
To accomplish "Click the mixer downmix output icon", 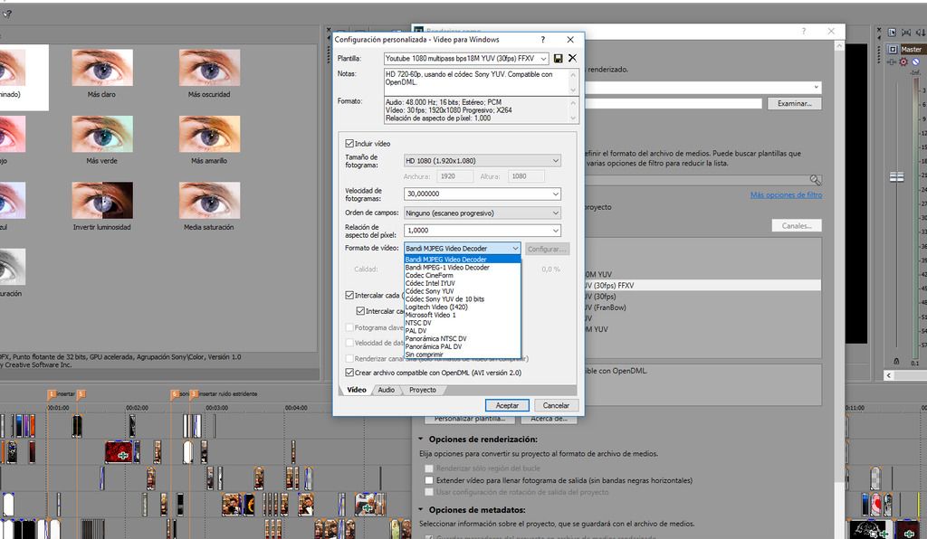I will [905, 33].
